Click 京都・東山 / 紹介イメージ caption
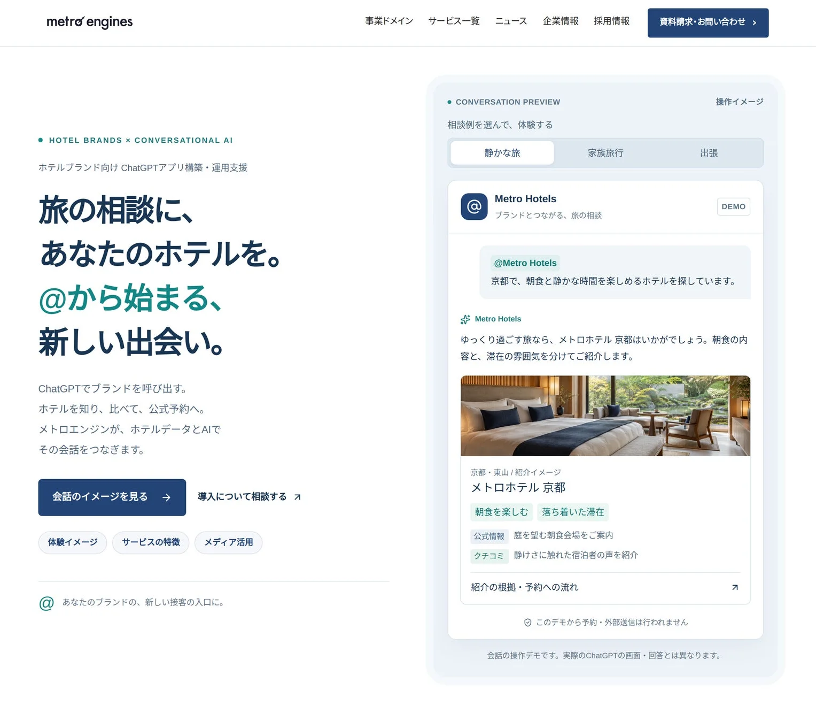Viewport: 816px width, 722px height. (516, 472)
